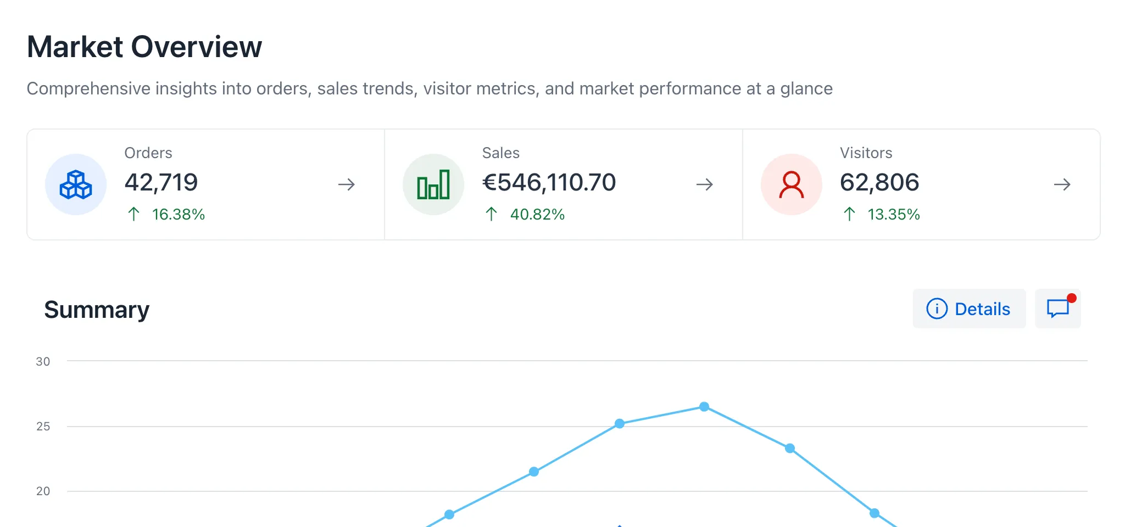Select the leftmost chart data point
The image size is (1125, 527).
click(x=449, y=515)
